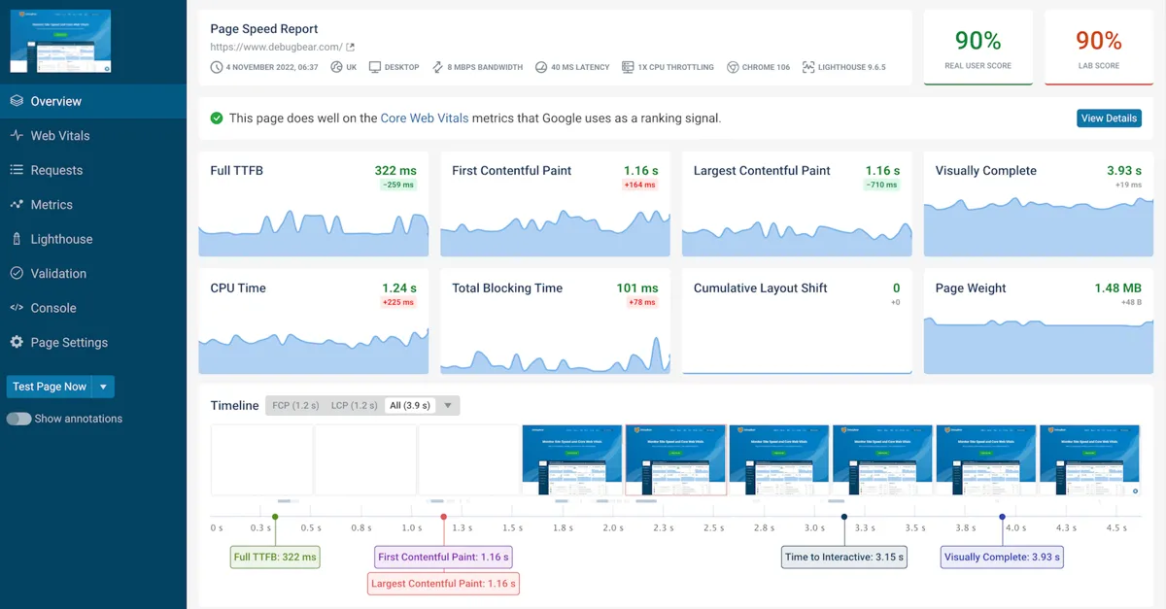Open the Cumulative Layout Shift card
This screenshot has height=609, width=1166.
[797, 321]
